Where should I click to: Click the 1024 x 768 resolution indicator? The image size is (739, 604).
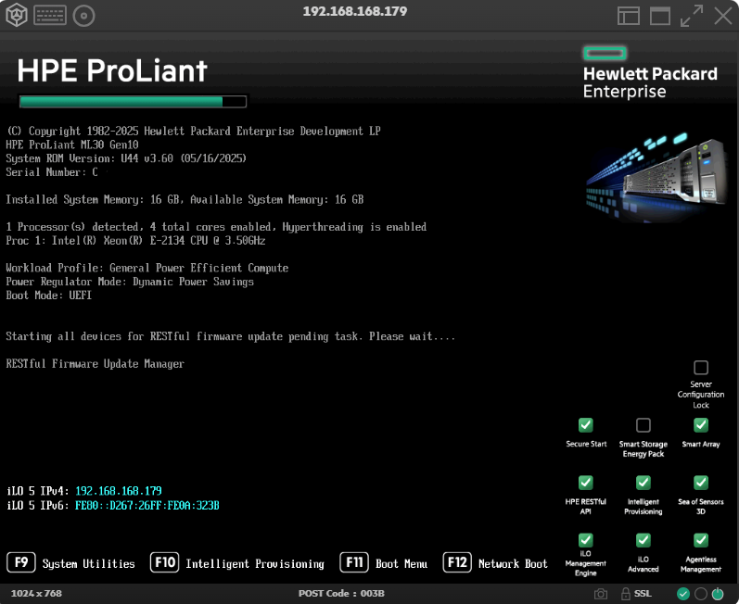(x=36, y=594)
